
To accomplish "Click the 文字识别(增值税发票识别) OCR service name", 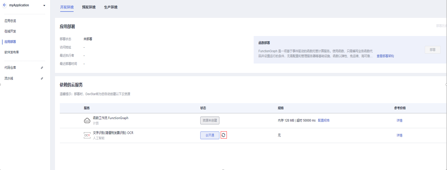I will 113,133.
